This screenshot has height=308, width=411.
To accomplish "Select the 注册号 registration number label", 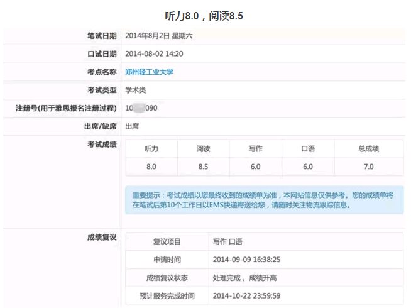I will click(66, 108).
